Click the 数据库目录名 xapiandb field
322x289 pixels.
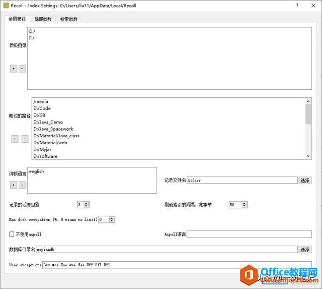[x=167, y=250]
